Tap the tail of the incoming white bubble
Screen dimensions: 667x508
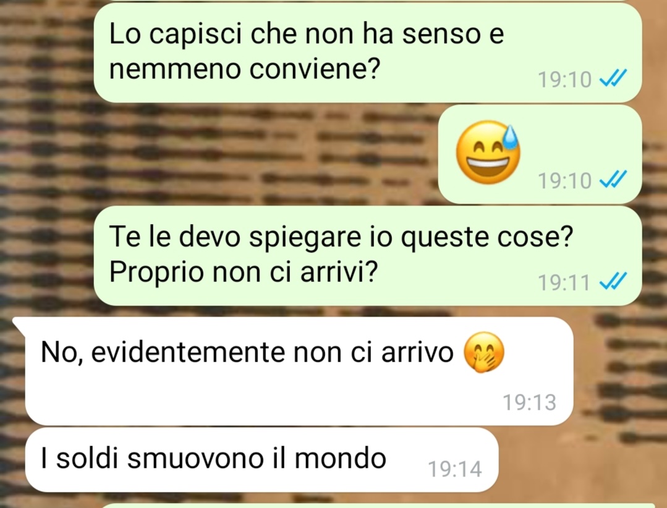click(20, 325)
